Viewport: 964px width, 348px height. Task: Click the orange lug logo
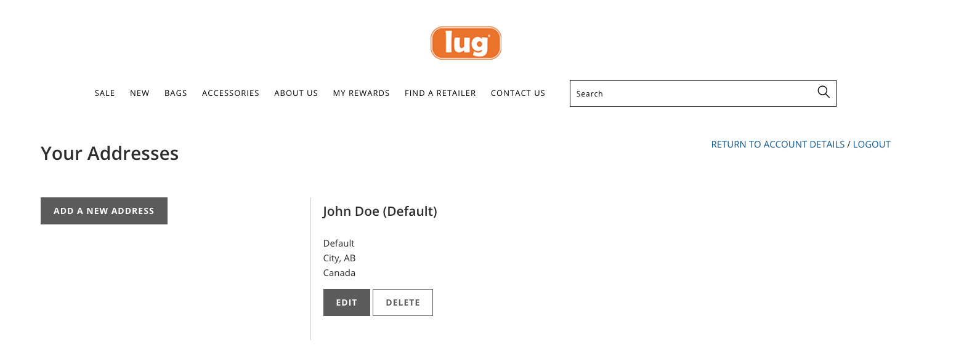(466, 43)
